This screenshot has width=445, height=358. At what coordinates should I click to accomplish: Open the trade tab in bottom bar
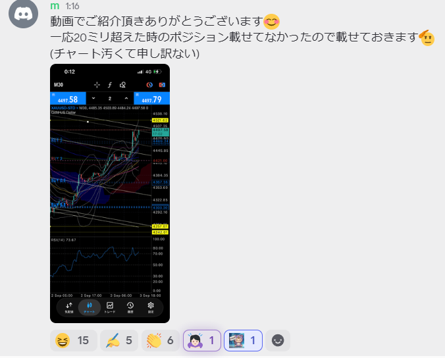point(110,307)
